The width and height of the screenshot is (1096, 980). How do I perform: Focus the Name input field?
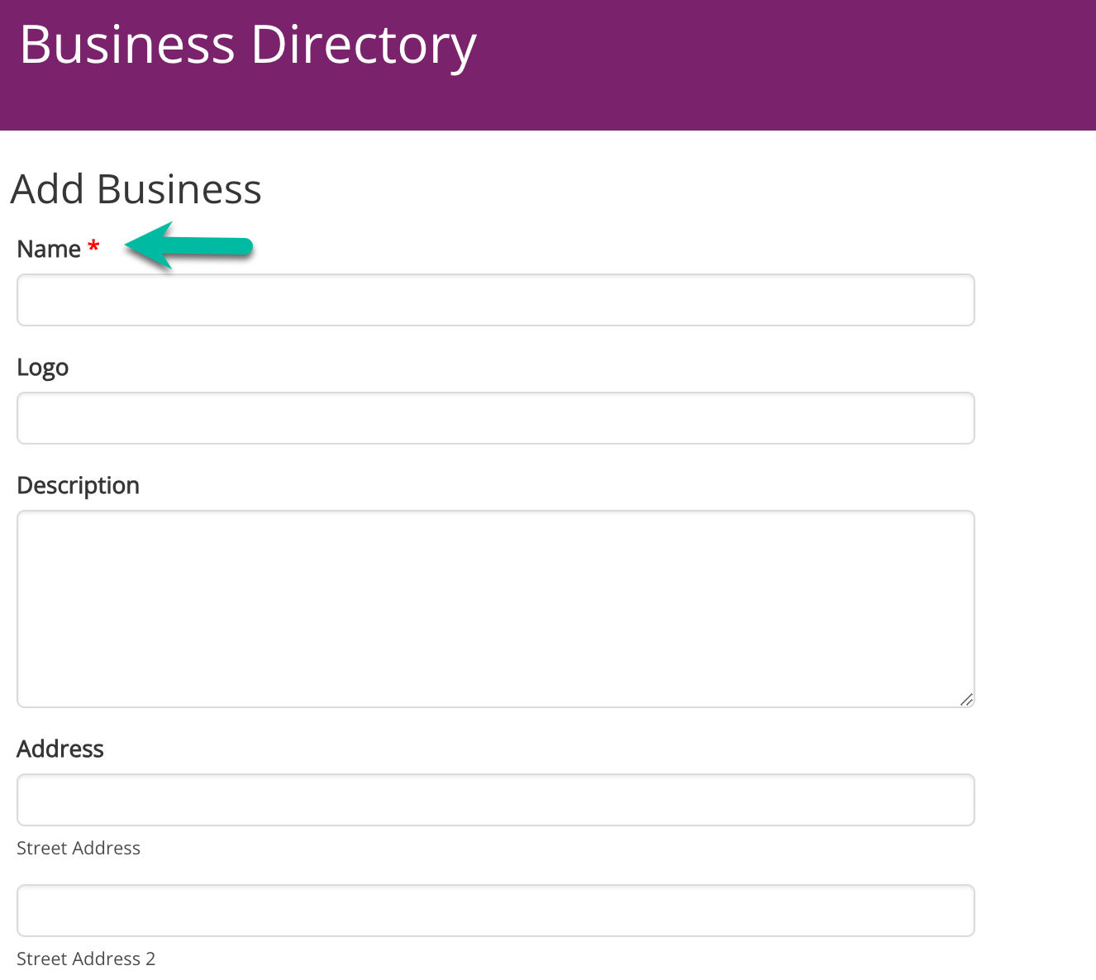[x=495, y=300]
